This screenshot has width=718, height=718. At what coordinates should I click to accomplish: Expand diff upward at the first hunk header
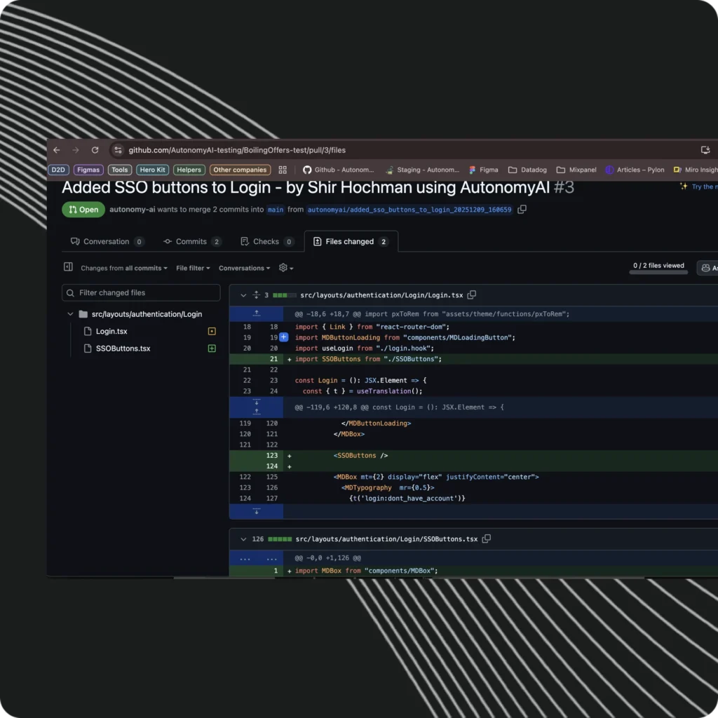click(257, 313)
